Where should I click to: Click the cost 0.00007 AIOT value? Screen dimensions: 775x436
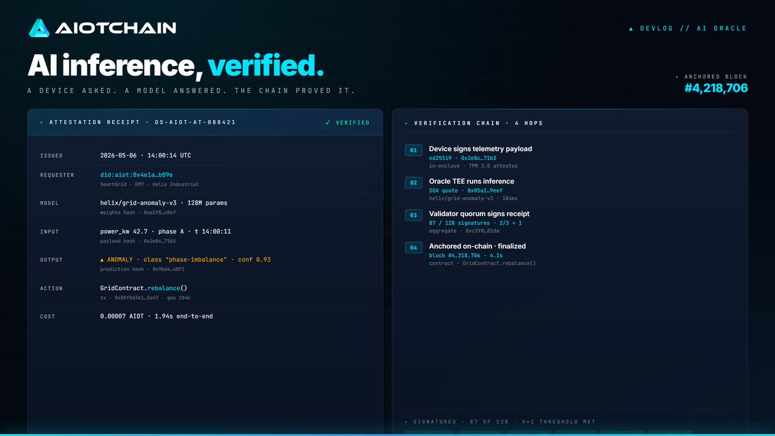pos(156,317)
